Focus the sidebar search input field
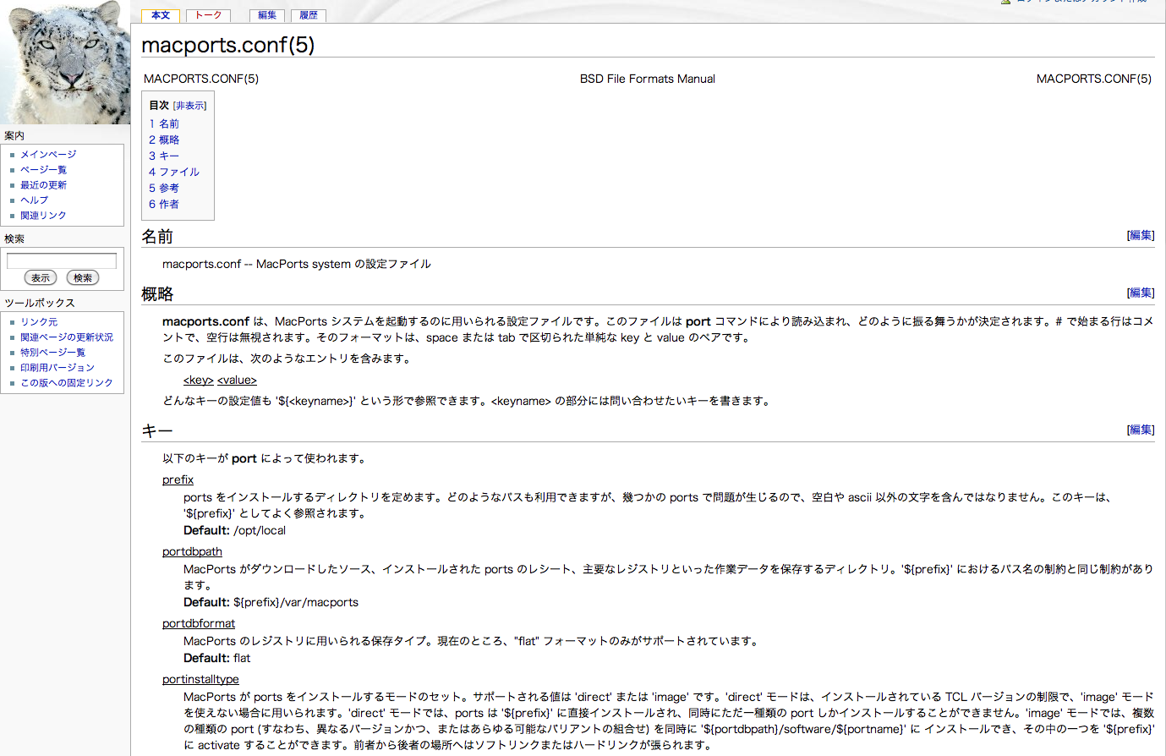1166x756 pixels. [62, 261]
